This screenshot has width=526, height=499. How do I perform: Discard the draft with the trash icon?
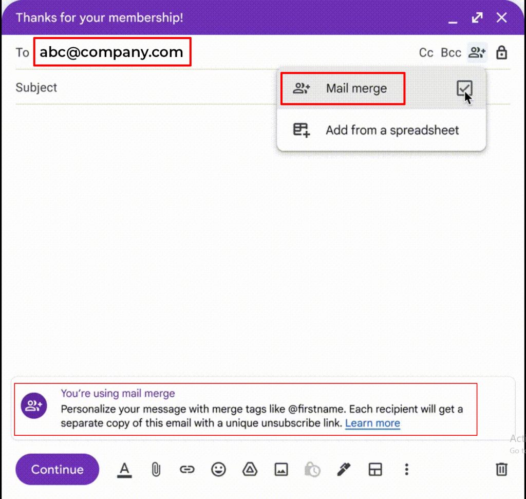501,469
